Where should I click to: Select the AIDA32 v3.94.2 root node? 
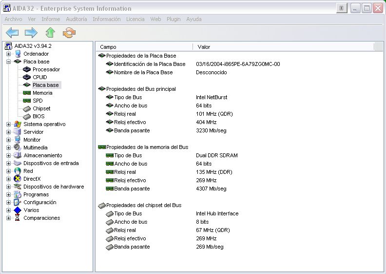(x=33, y=46)
